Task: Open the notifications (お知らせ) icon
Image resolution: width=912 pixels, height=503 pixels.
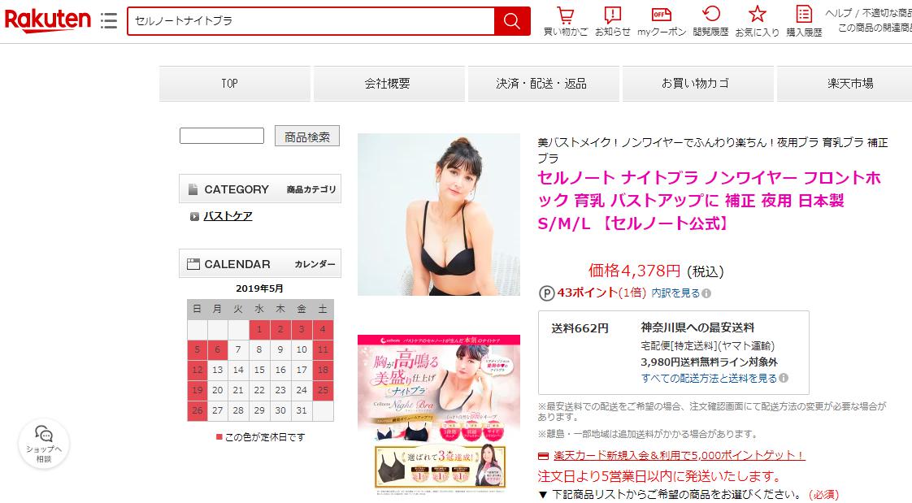Action: 612,21
